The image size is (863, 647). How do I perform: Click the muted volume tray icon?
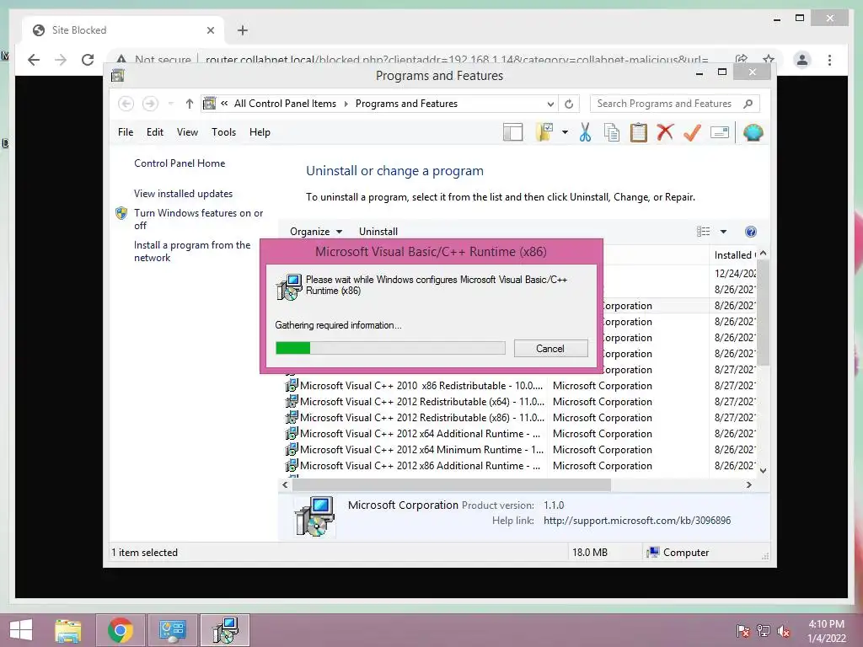pos(784,631)
